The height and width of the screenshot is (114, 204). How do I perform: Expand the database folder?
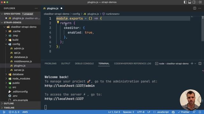(x=15, y=74)
